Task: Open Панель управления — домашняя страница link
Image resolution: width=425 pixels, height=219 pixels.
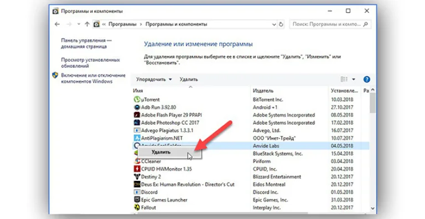Action: [86, 44]
